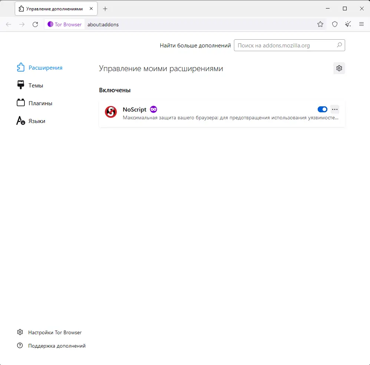Open the Темы category
Screen dimensions: 370x365
tap(30, 85)
